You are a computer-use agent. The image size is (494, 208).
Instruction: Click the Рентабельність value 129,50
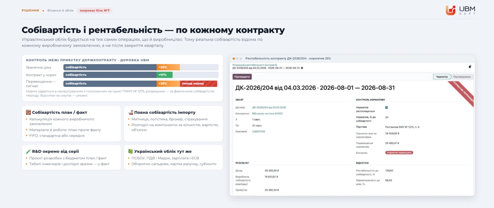tap(389, 170)
